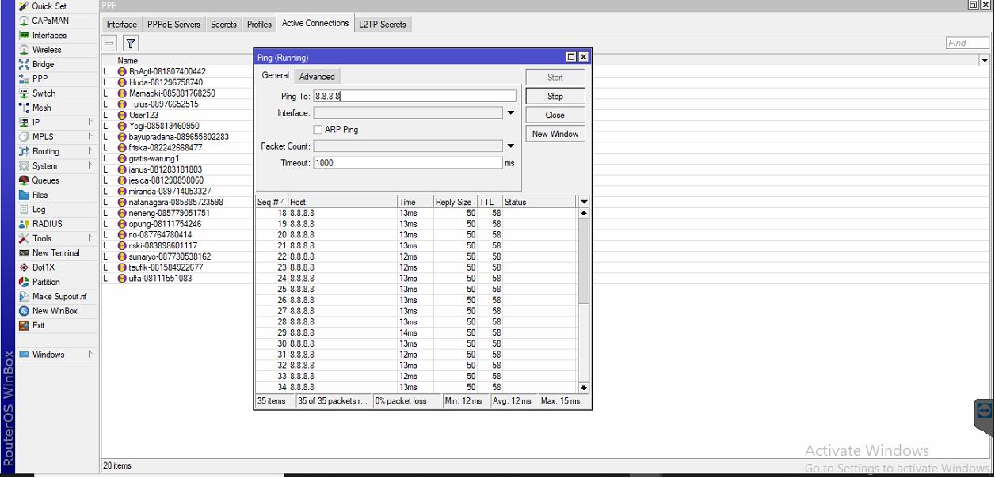Enable the ARP Ping checkbox
Screen dimensions: 995x478
click(x=318, y=130)
